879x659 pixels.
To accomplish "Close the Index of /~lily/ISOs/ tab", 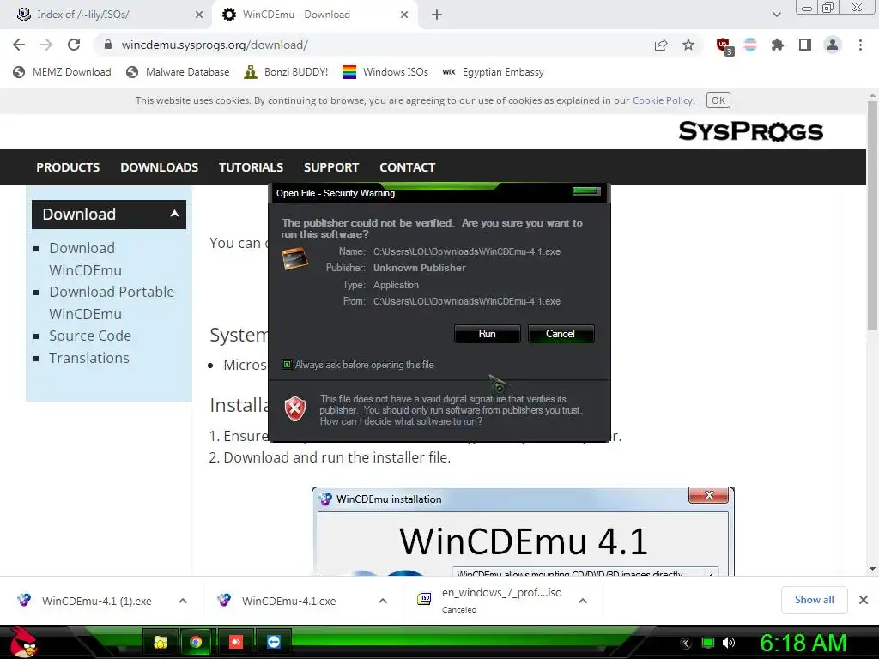I will coord(199,15).
